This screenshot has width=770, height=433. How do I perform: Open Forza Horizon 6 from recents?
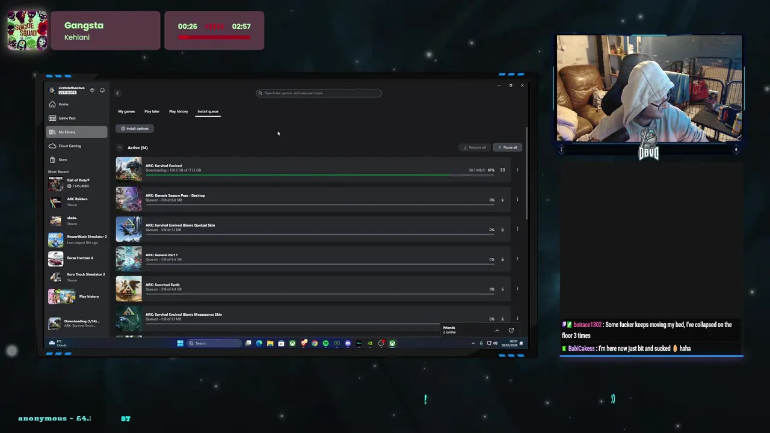pos(77,259)
